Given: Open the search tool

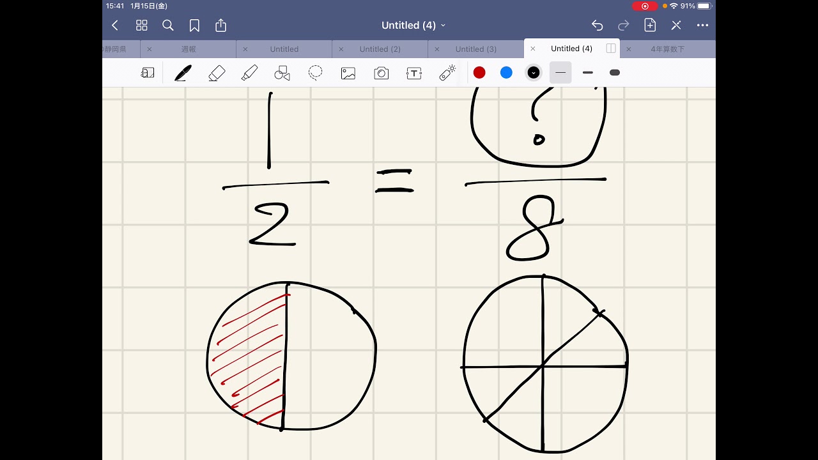Looking at the screenshot, I should click(x=168, y=26).
